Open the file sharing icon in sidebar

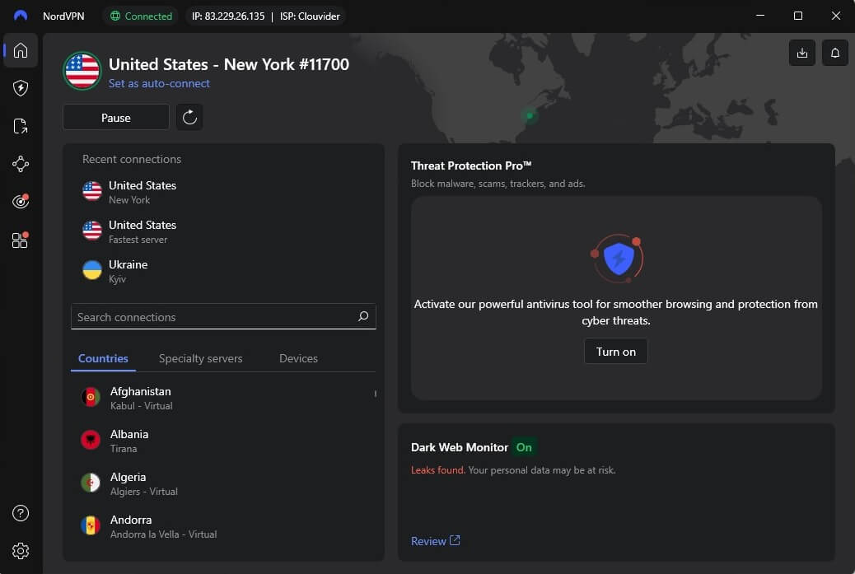20,125
